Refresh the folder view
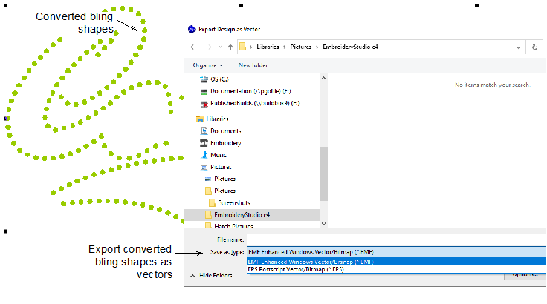Image resolution: width=547 pixels, height=304 pixels. pyautogui.click(x=534, y=47)
